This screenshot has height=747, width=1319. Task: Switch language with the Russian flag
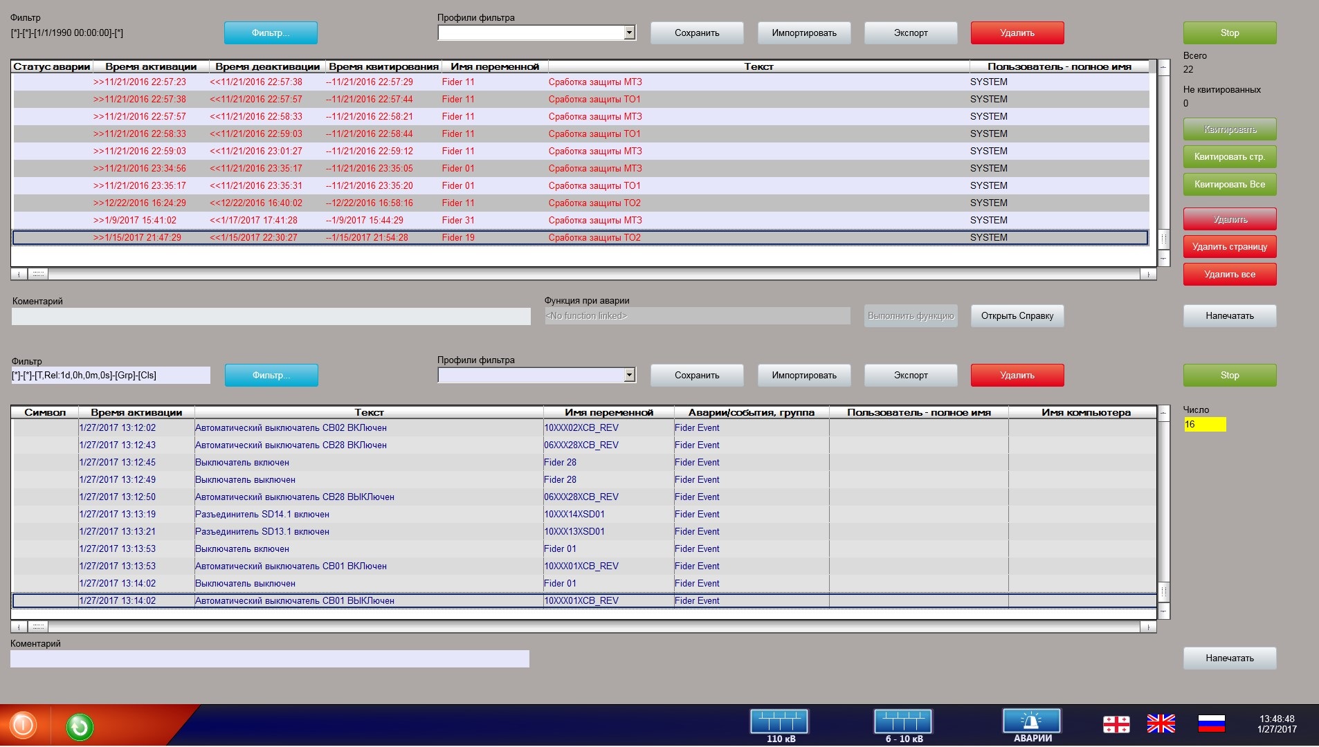[1211, 724]
